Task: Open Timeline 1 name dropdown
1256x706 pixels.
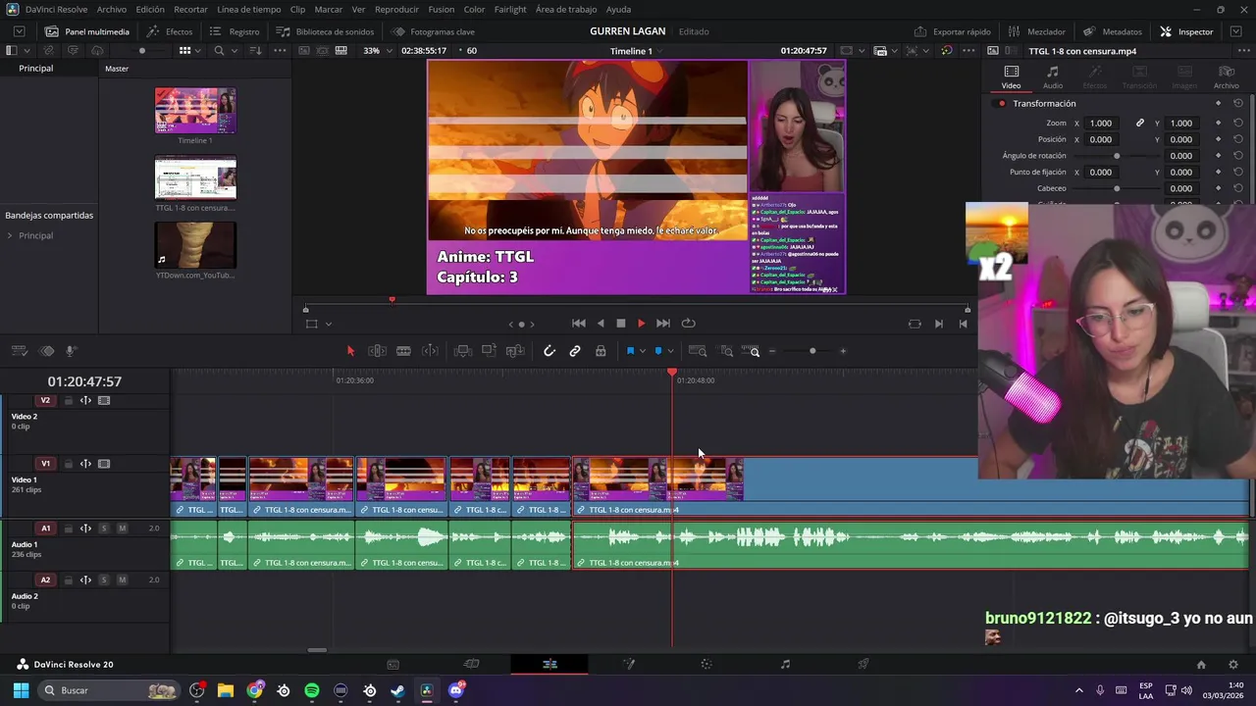Action: tap(635, 51)
